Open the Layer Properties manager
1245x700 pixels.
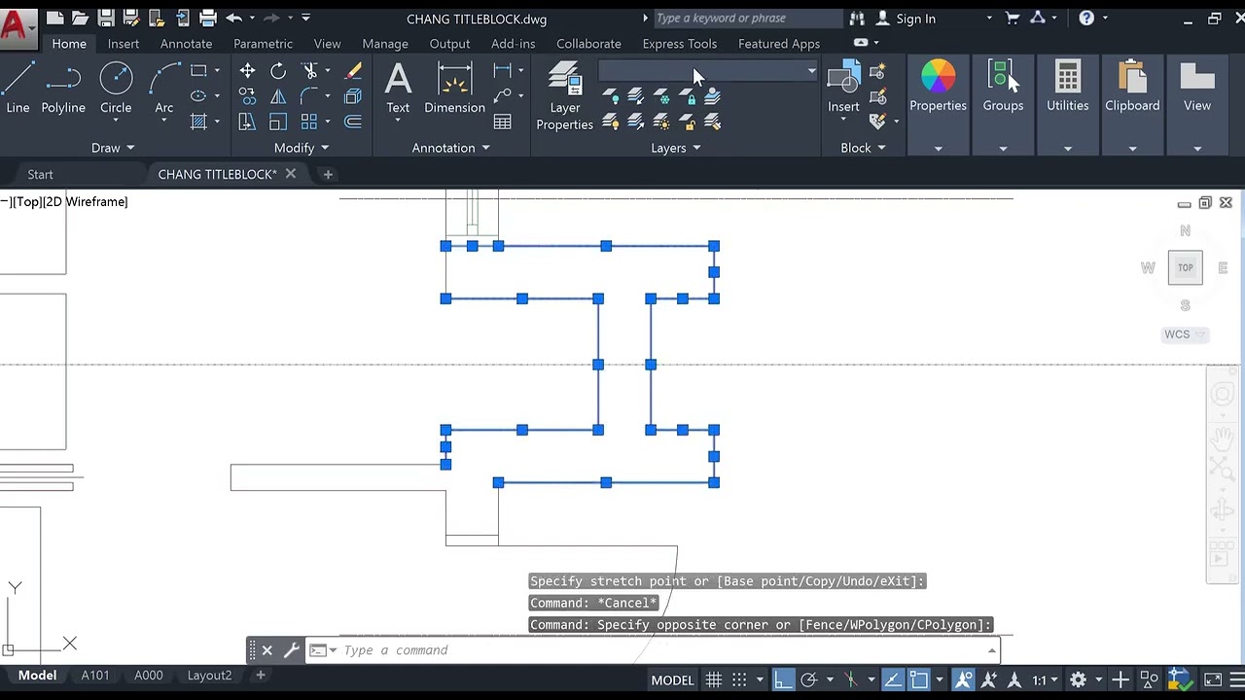tap(564, 96)
